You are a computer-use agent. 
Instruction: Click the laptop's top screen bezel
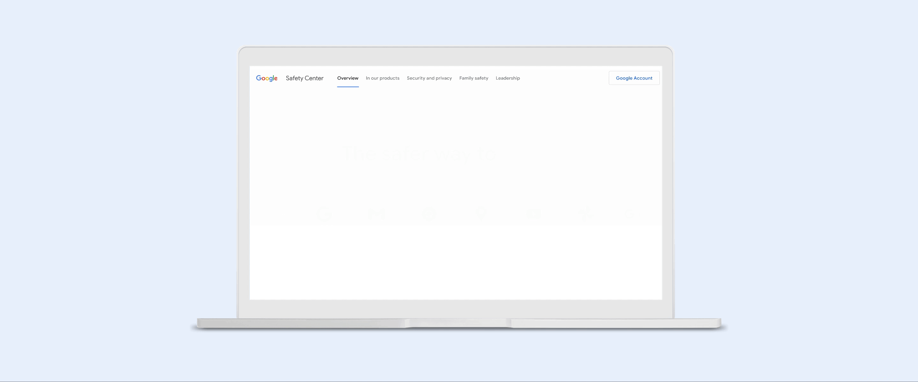tap(455, 56)
